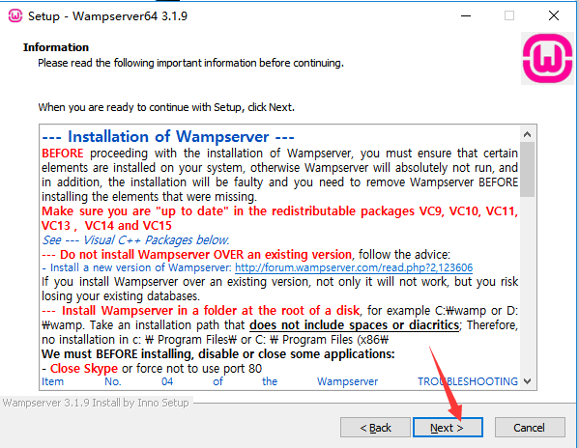The image size is (579, 448).
Task: Cancel the Wampserver setup
Action: point(530,428)
